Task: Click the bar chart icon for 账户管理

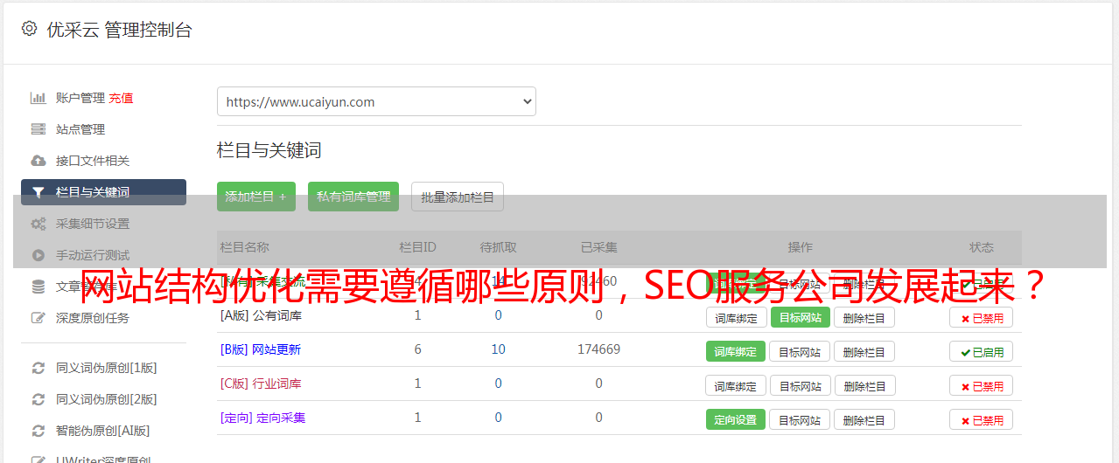Action: pos(38,98)
